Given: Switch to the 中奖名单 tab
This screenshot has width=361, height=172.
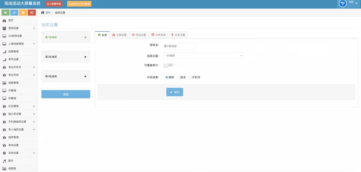Looking at the screenshot, I should [x=158, y=35].
